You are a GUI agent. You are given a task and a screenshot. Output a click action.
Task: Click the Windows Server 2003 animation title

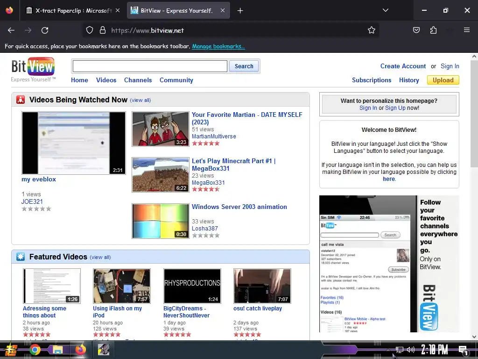239,207
